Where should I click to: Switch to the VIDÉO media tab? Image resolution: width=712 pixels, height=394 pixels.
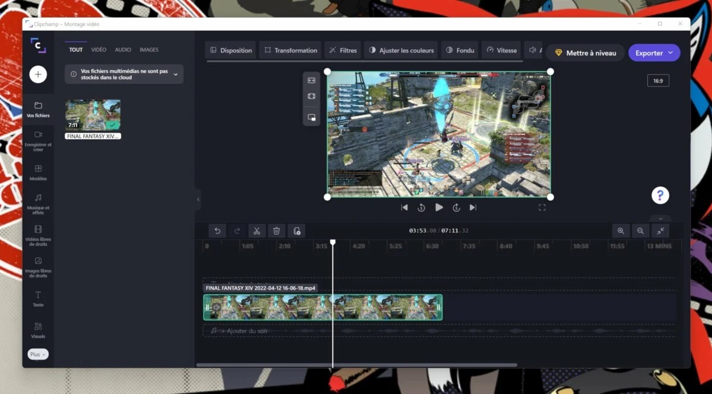[x=98, y=50]
